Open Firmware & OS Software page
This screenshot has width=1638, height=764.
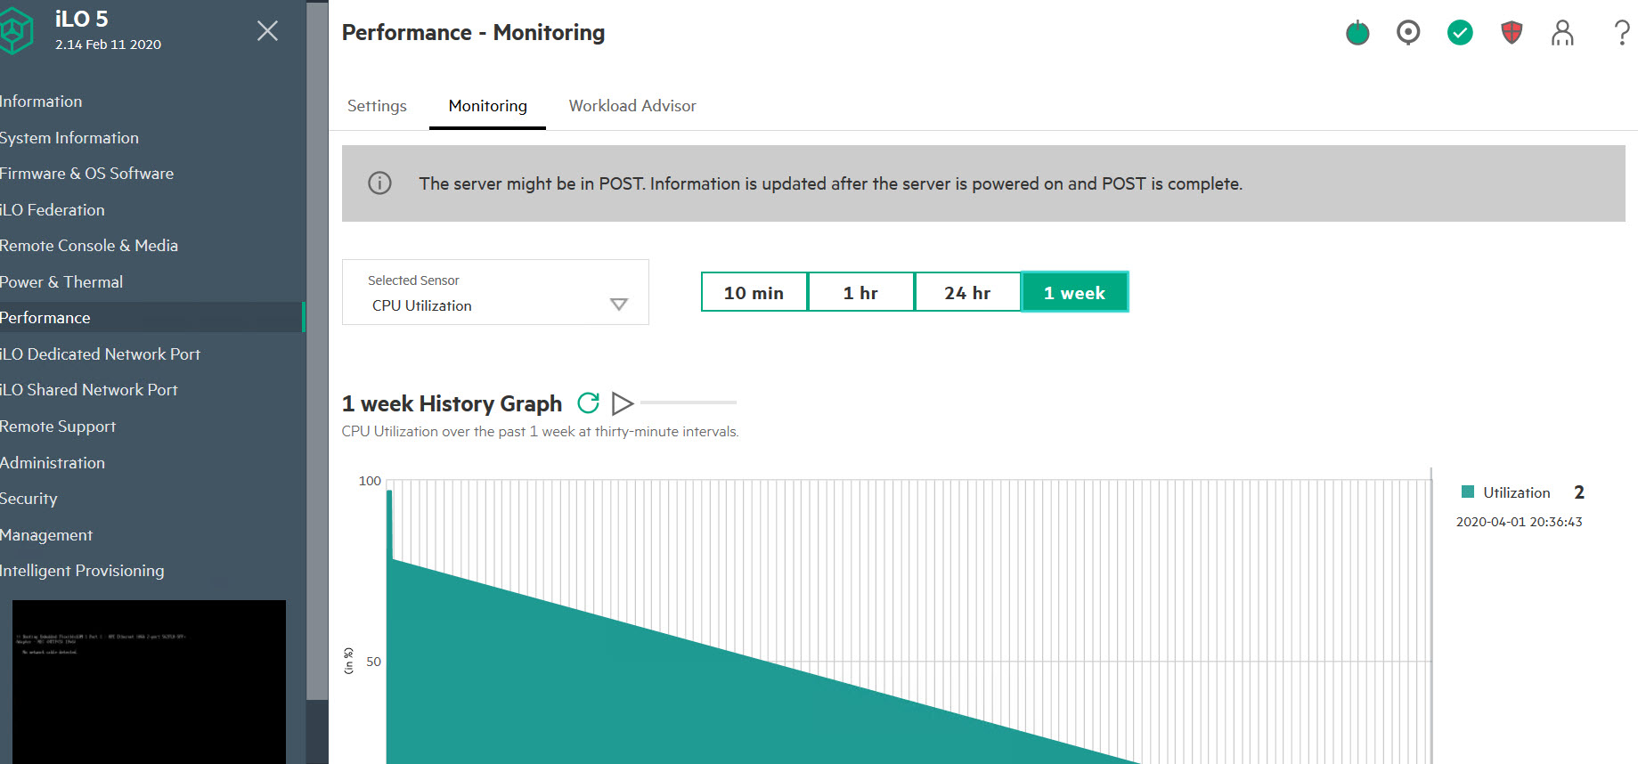86,174
